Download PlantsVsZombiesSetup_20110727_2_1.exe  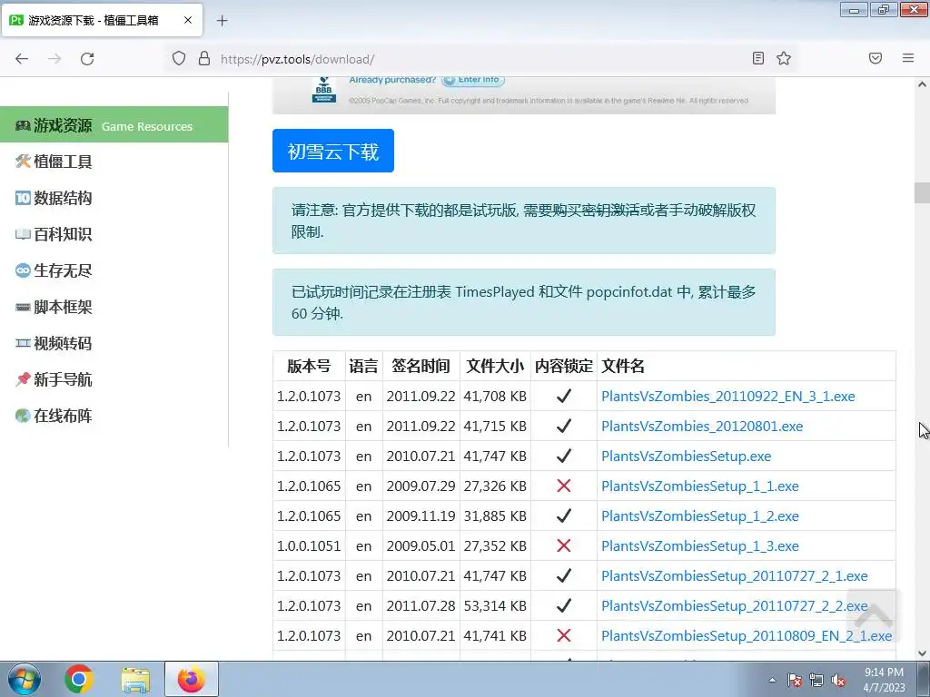coord(734,575)
